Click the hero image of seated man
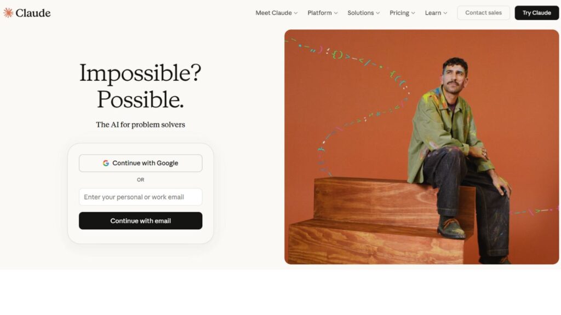 click(x=422, y=147)
